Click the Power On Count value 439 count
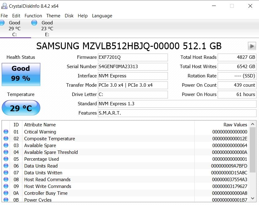The height and width of the screenshot is (205, 259). 237,85
